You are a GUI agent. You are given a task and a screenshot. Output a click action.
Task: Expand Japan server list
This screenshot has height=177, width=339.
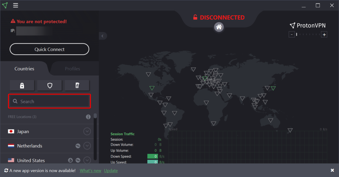87,131
